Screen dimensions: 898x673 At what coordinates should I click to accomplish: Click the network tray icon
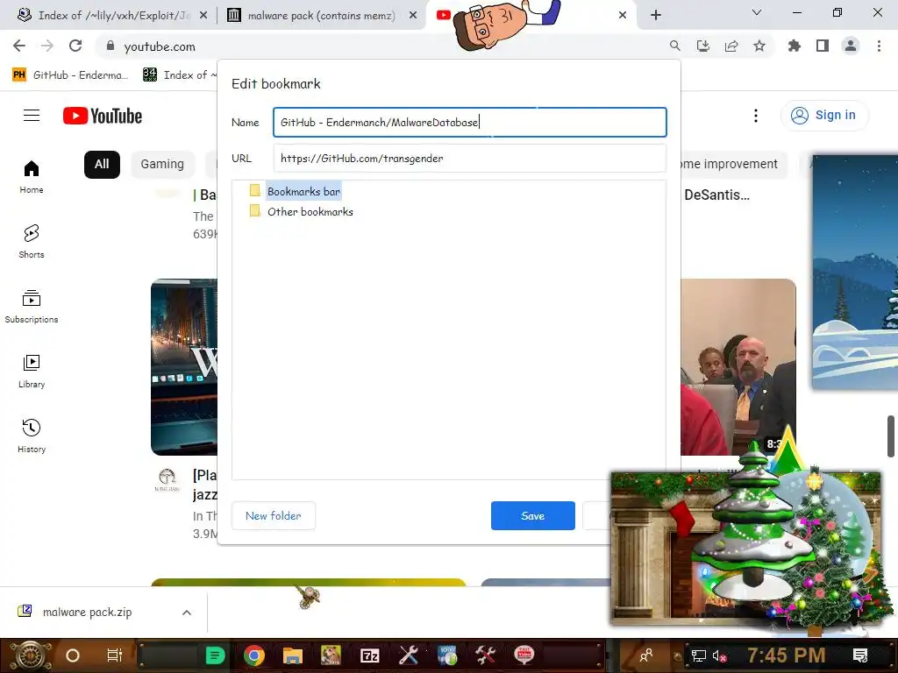click(x=699, y=655)
